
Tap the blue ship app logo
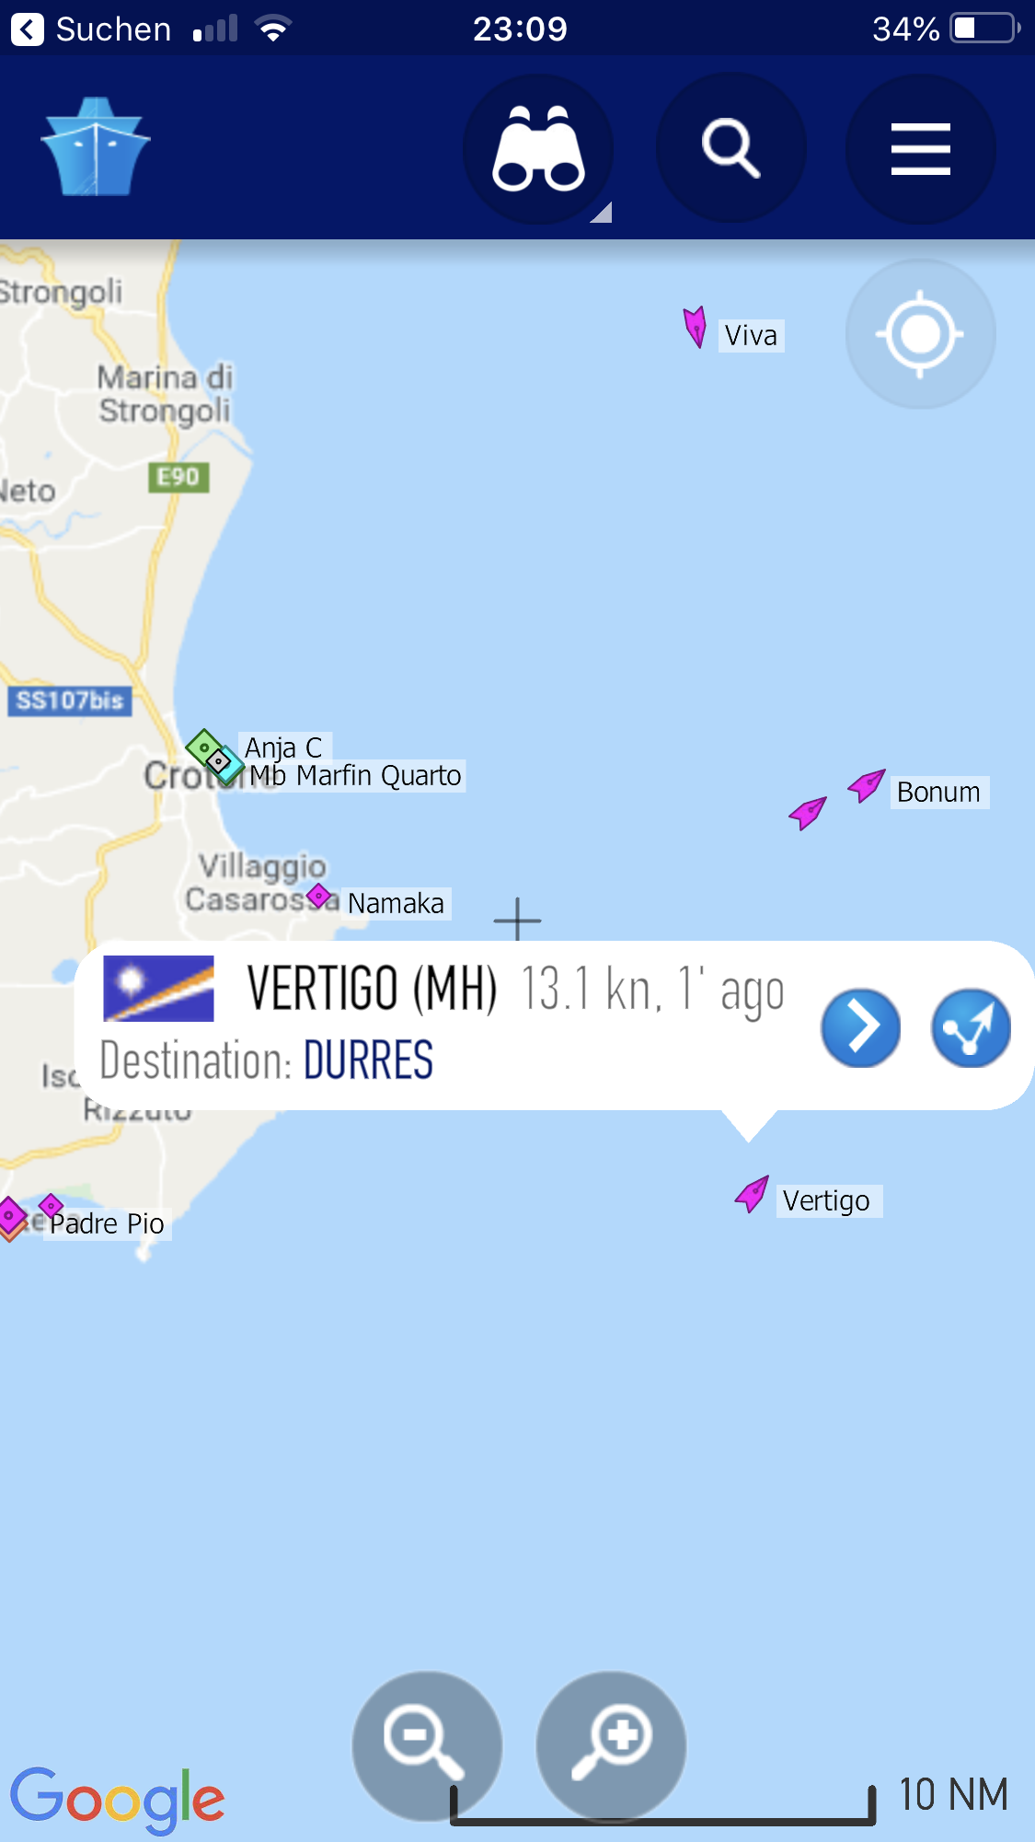(96, 147)
